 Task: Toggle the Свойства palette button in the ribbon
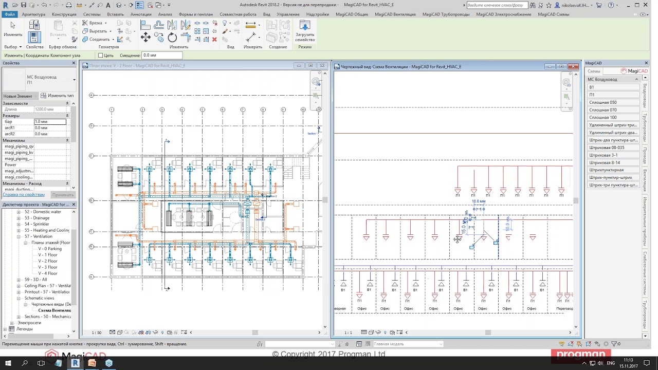pyautogui.click(x=34, y=37)
